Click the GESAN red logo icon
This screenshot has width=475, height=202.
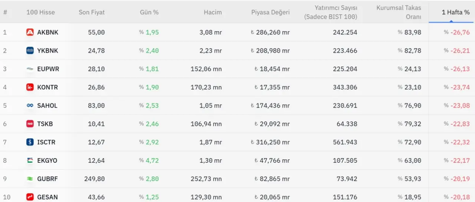point(30,197)
